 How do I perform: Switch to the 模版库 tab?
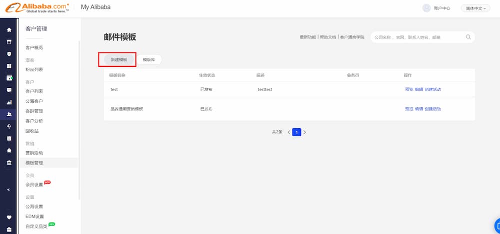tap(149, 59)
